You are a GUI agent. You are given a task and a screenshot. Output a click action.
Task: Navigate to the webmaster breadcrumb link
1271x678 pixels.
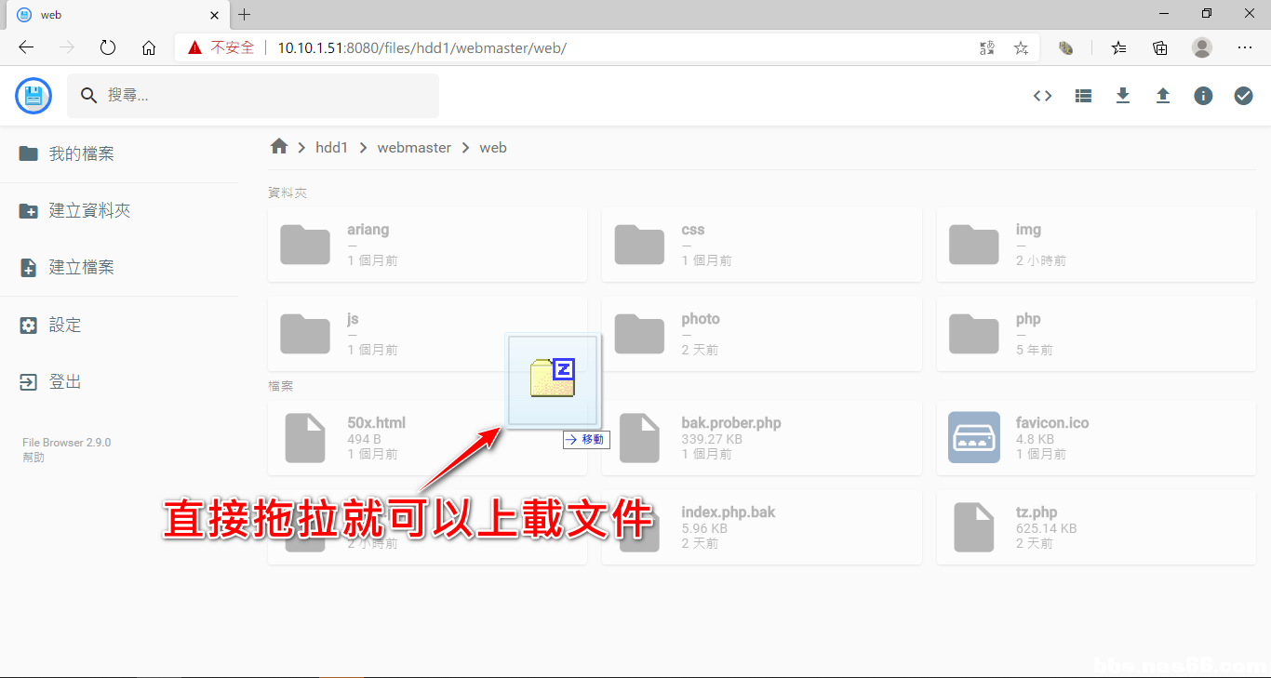(414, 148)
